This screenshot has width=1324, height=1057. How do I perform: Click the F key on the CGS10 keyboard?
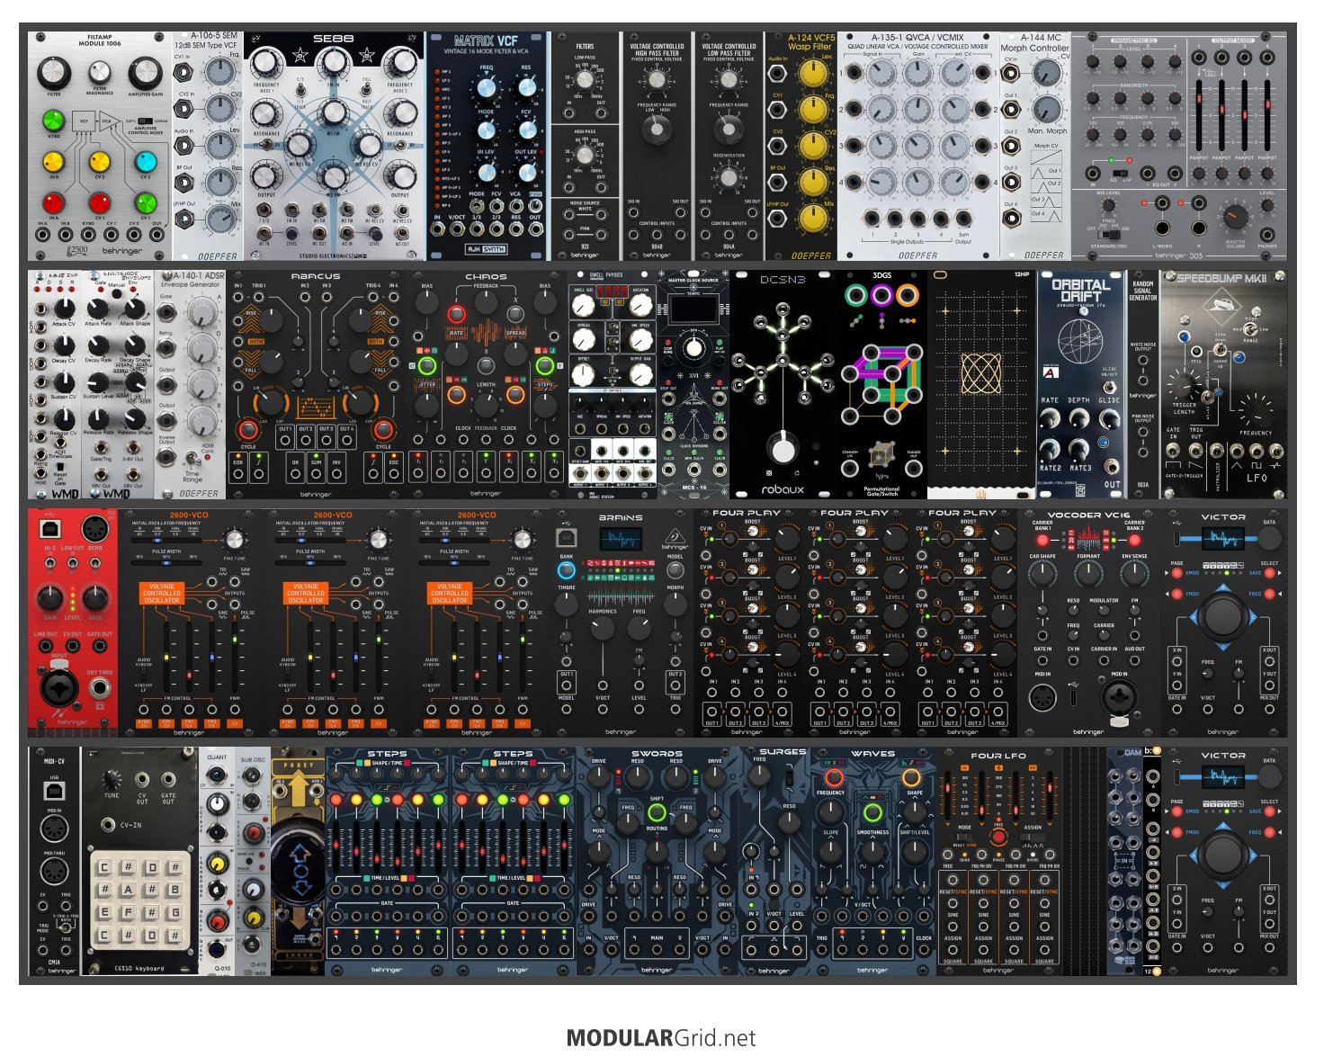[x=128, y=912]
